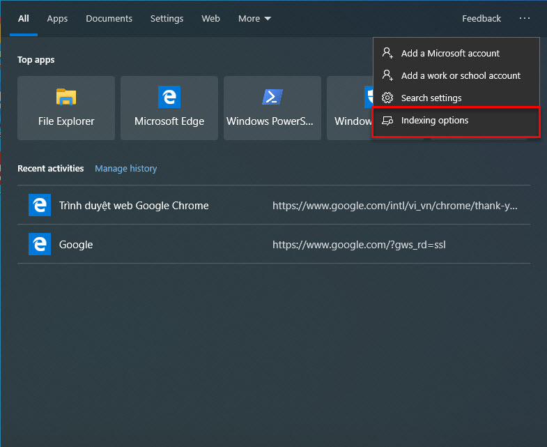
Task: Switch to the All tab
Action: (x=24, y=19)
